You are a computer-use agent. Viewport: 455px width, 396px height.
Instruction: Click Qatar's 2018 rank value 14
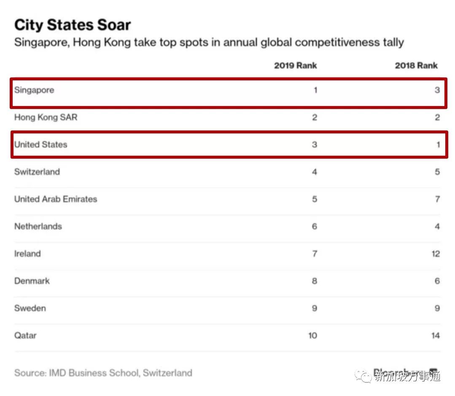436,335
